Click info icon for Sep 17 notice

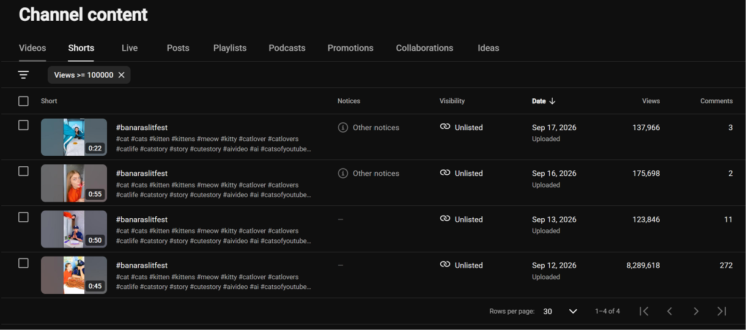click(x=343, y=128)
